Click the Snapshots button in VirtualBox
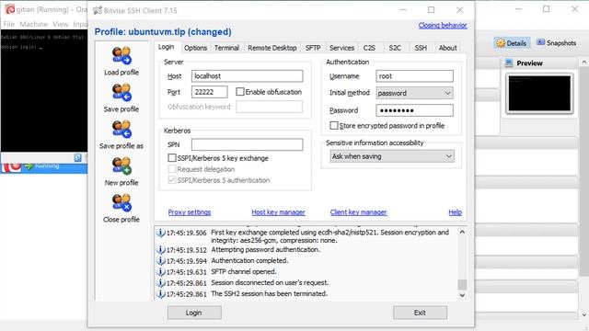The image size is (589, 331). tap(556, 43)
